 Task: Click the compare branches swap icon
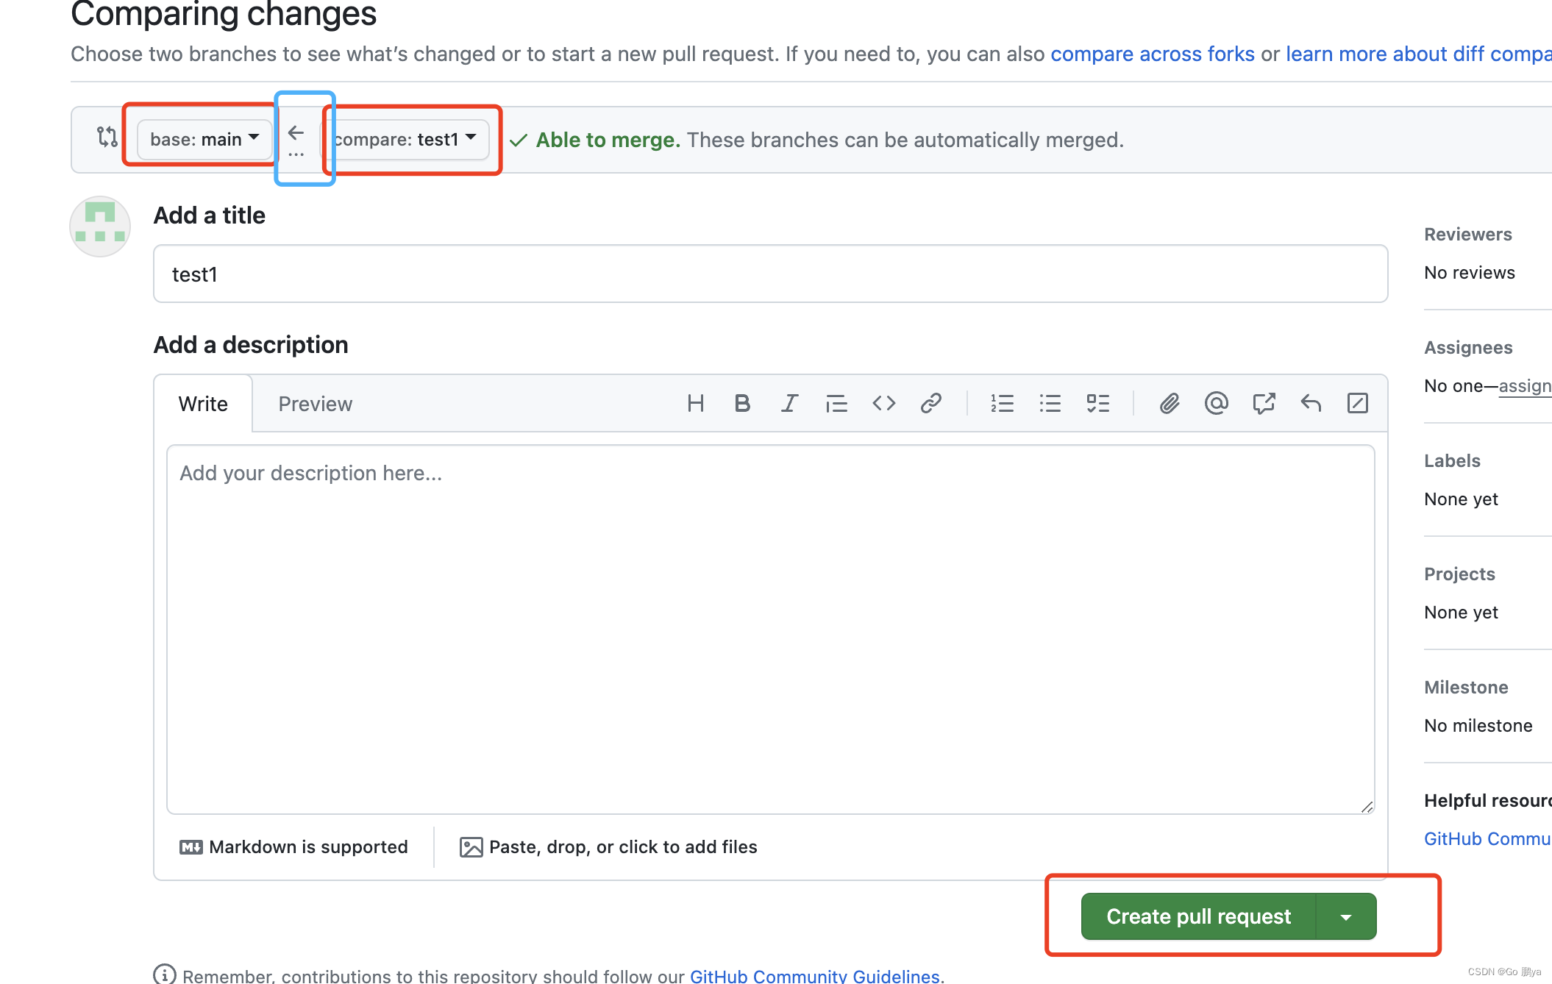click(107, 137)
